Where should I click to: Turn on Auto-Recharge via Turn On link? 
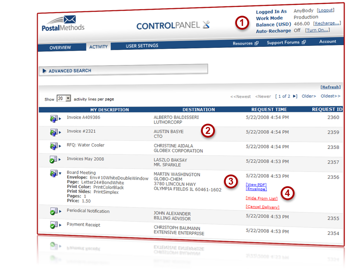click(318, 30)
